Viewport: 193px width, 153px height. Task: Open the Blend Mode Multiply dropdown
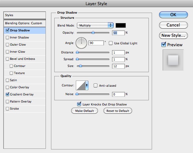95,25
